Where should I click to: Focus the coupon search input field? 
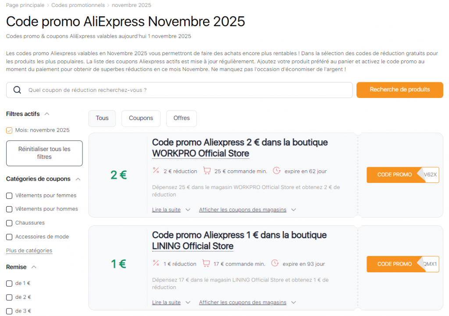tap(184, 90)
